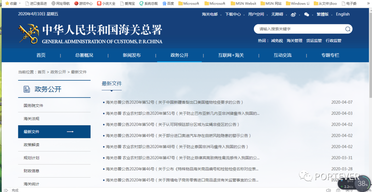Open 海关法规 in sidebar
Screen dimensions: 372x192
point(32,119)
